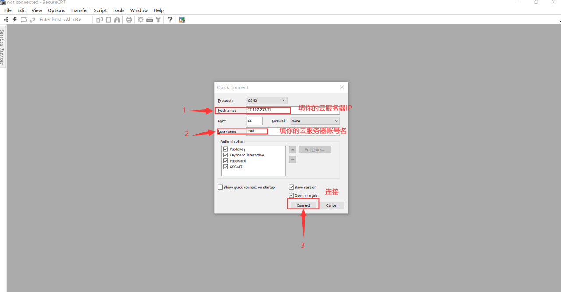Close the Quick Connect dialog
Screen dimensions: 561x292
(x=342, y=87)
